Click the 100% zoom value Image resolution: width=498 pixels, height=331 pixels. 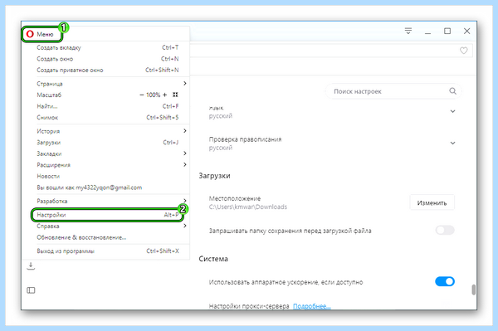(x=153, y=95)
